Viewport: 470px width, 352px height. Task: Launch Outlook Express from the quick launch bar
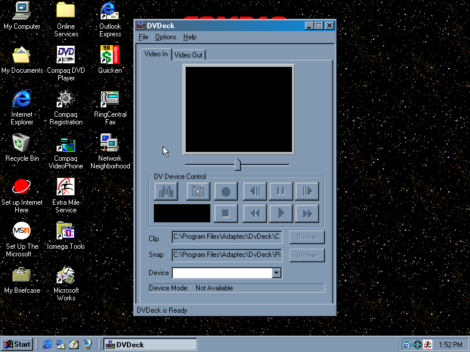click(61, 344)
